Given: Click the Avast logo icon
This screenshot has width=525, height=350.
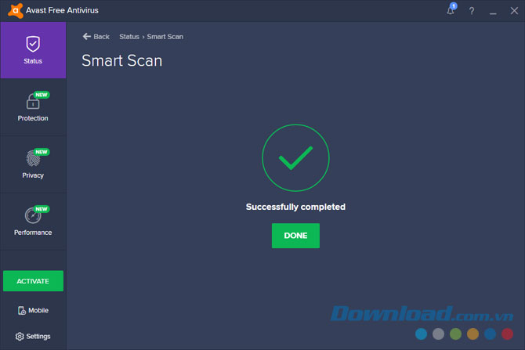Looking at the screenshot, I should [x=16, y=11].
